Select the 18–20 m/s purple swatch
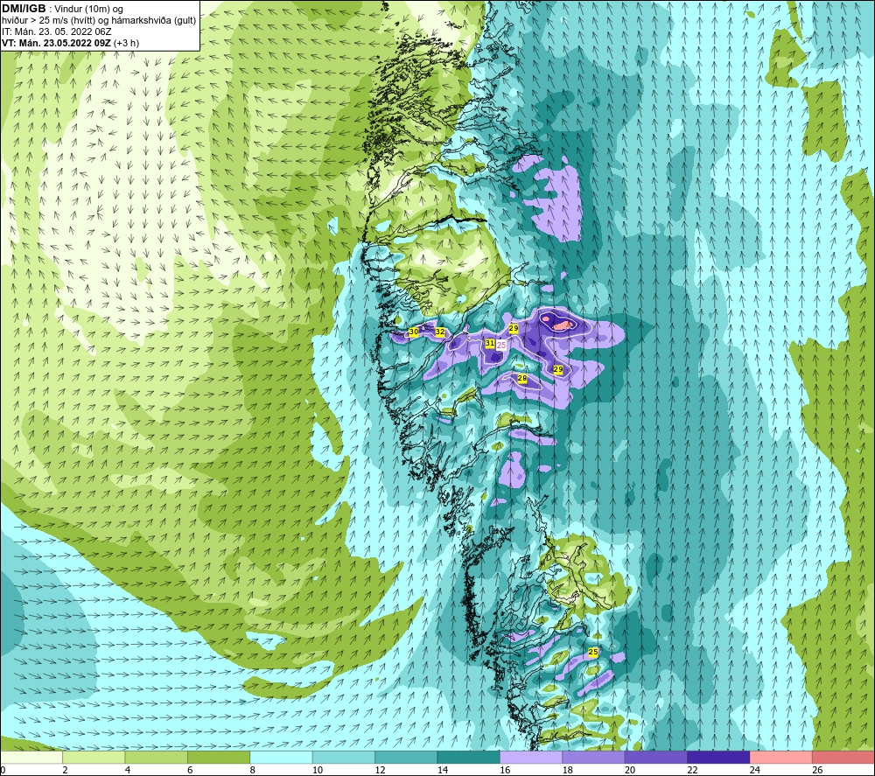The width and height of the screenshot is (875, 776). tap(594, 757)
